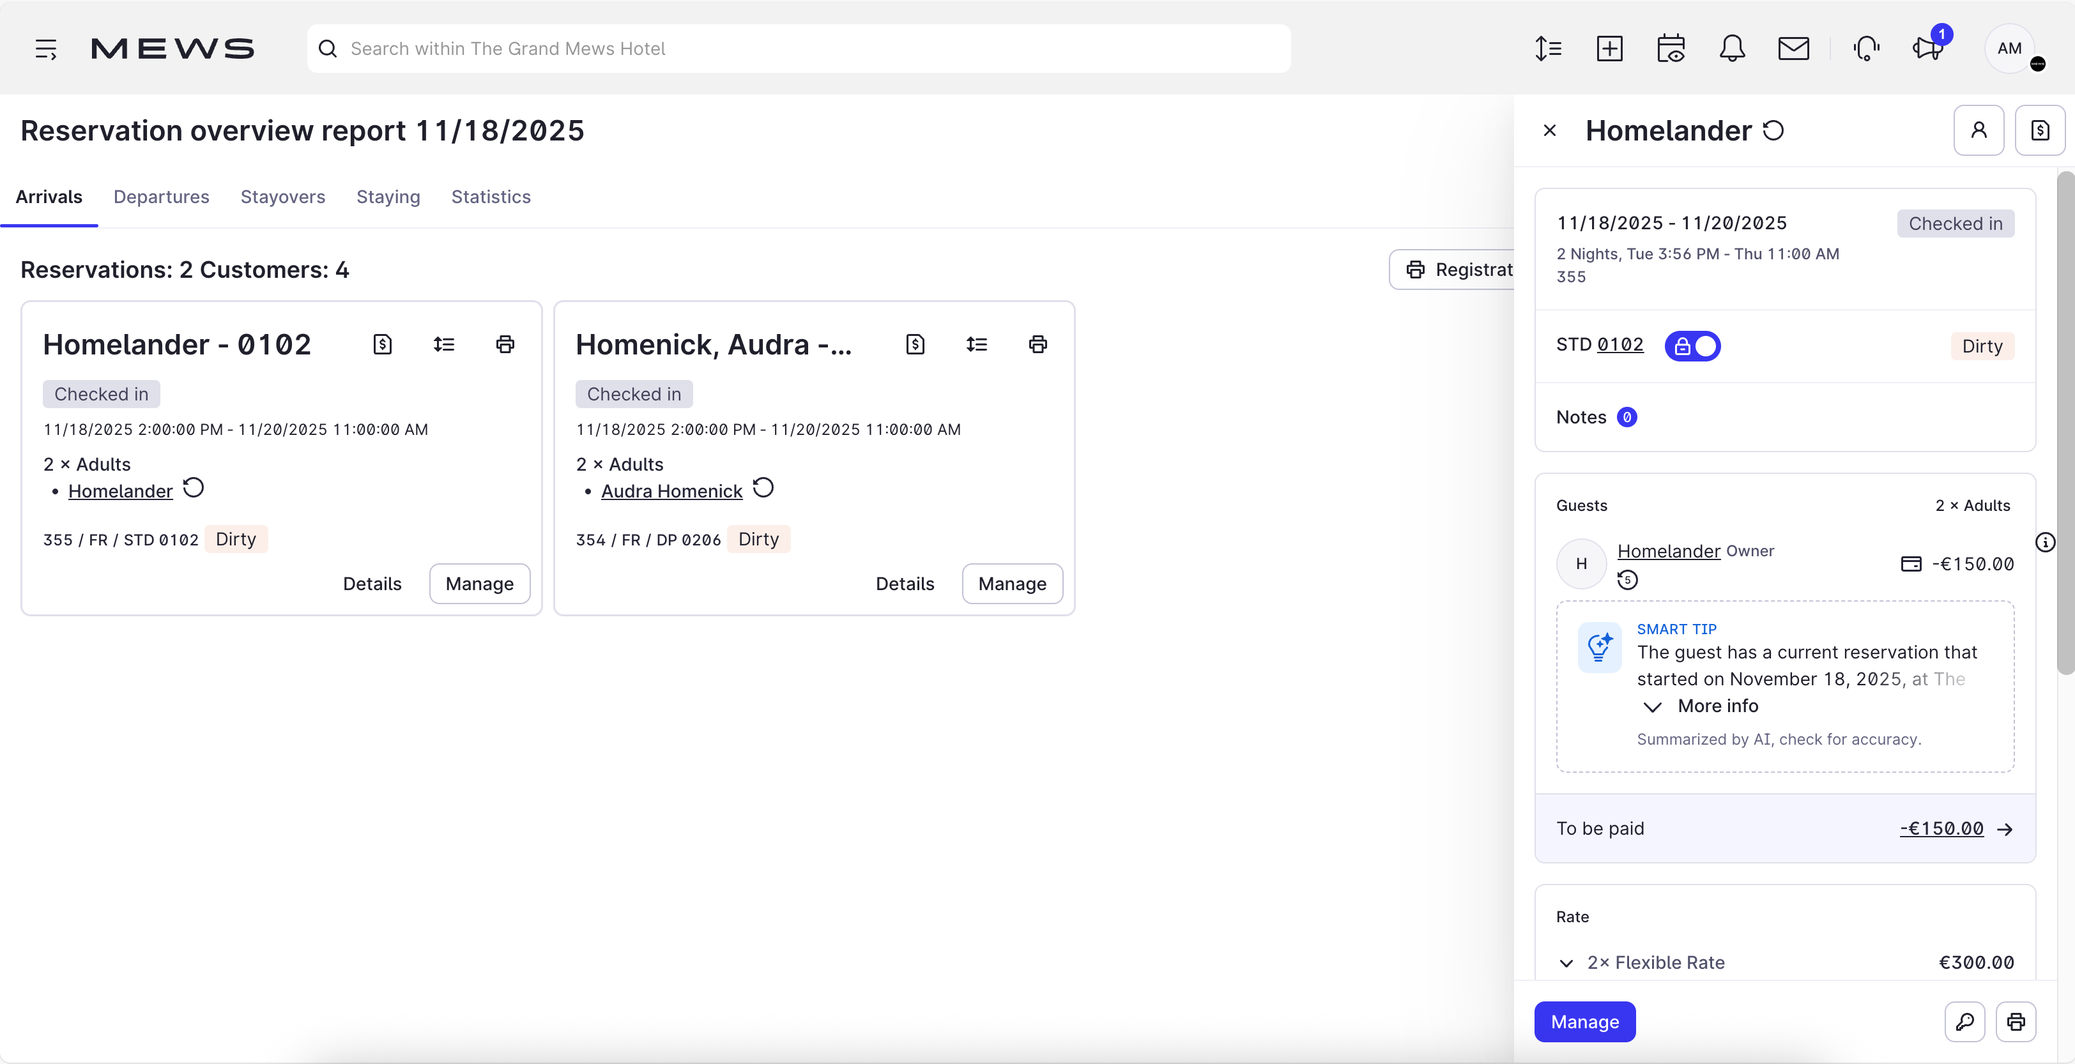This screenshot has height=1064, width=2075.
Task: Open billing icon on Homenick card
Action: [915, 345]
